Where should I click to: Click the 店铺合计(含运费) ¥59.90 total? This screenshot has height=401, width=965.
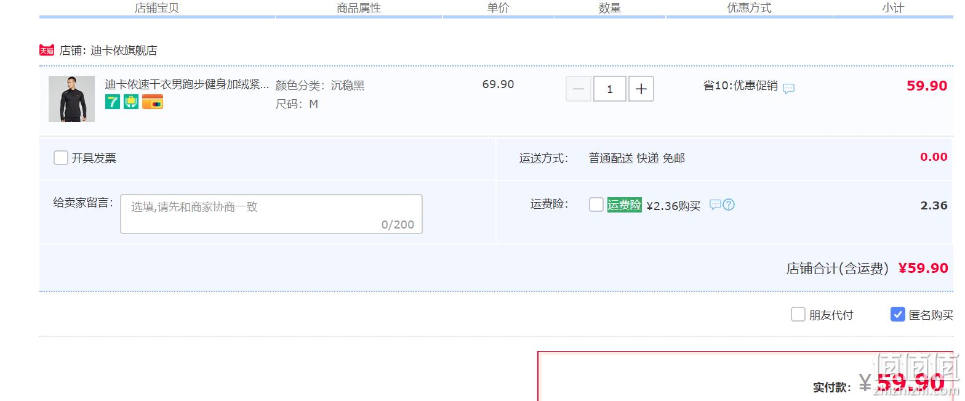click(x=867, y=269)
